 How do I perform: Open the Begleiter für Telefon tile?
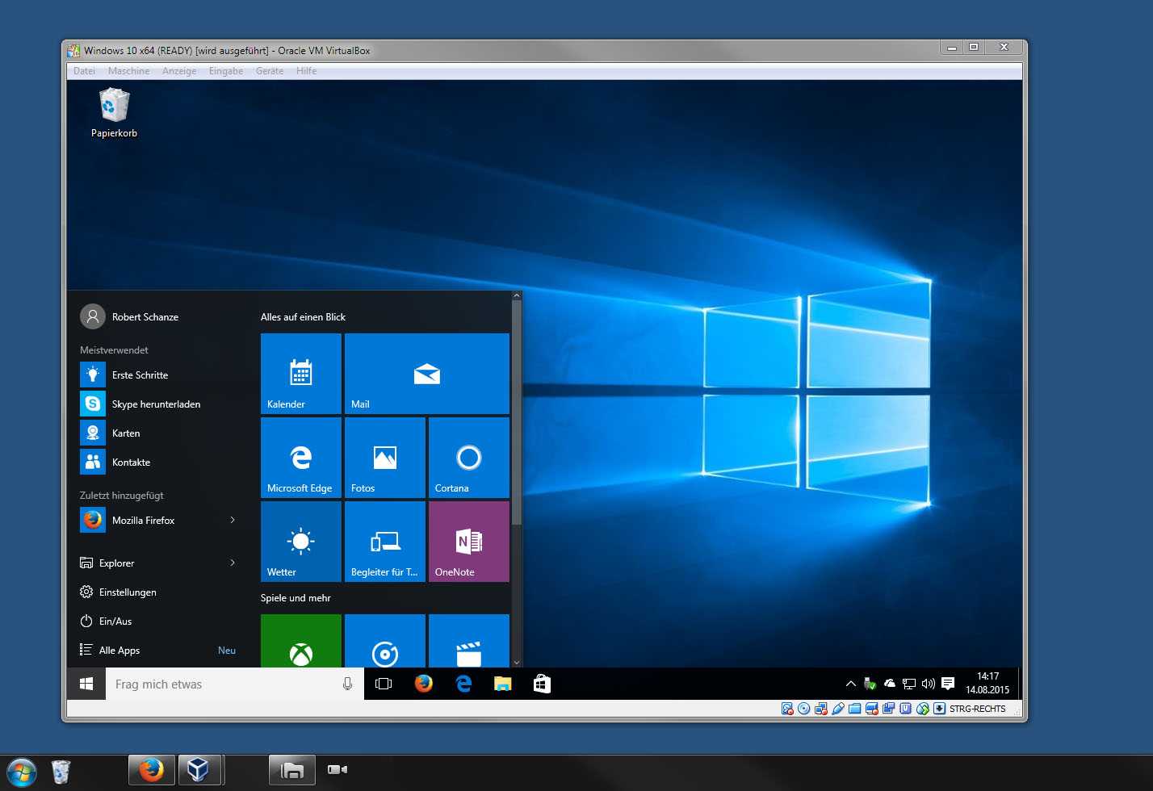coord(385,542)
